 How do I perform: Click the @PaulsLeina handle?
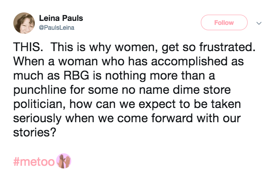pyautogui.click(x=57, y=28)
